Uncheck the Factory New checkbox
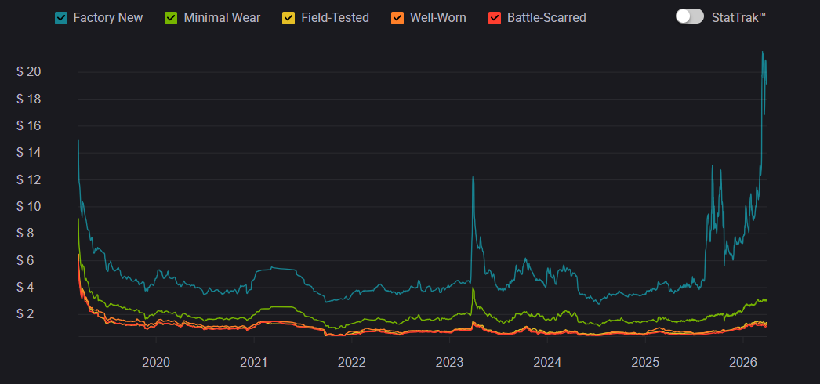The height and width of the screenshot is (384, 820). (x=61, y=17)
